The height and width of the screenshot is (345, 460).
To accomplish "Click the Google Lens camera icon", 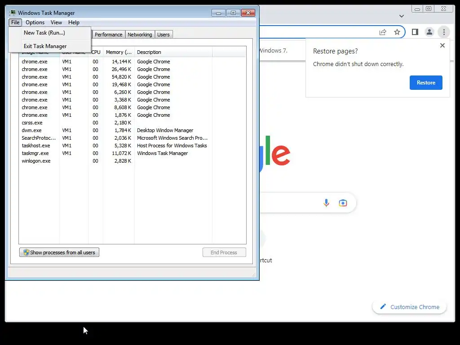I will click(343, 203).
